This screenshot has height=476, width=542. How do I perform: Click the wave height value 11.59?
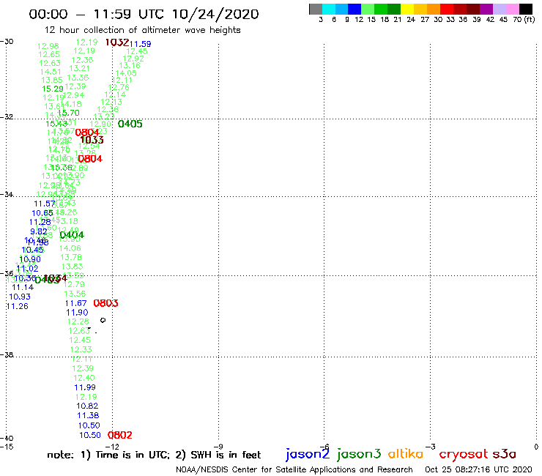pyautogui.click(x=141, y=44)
